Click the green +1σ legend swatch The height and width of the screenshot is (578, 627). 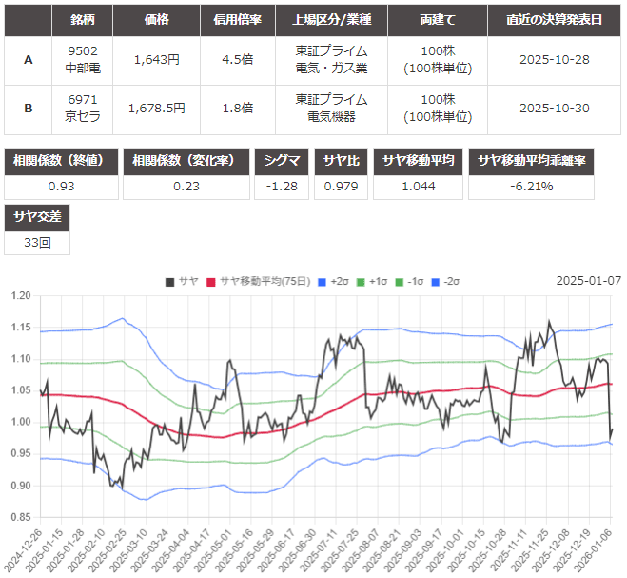362,281
